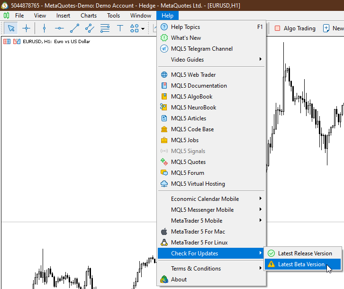Open the File menu
Viewport: 344px width, 289px height.
[x=19, y=16]
